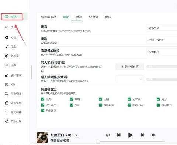Open 听歌识曲 recognition icon

tap(7, 94)
